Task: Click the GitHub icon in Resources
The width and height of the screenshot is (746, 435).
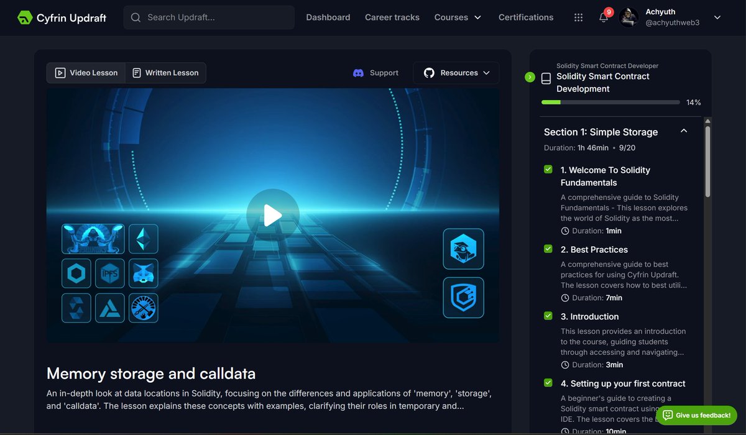Action: [x=429, y=73]
